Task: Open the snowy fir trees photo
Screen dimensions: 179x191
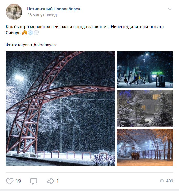Action: click(145, 108)
